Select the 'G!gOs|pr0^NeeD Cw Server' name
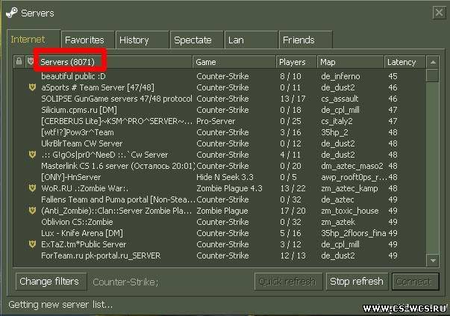Screen dimensions: 450x316 pos(104,155)
